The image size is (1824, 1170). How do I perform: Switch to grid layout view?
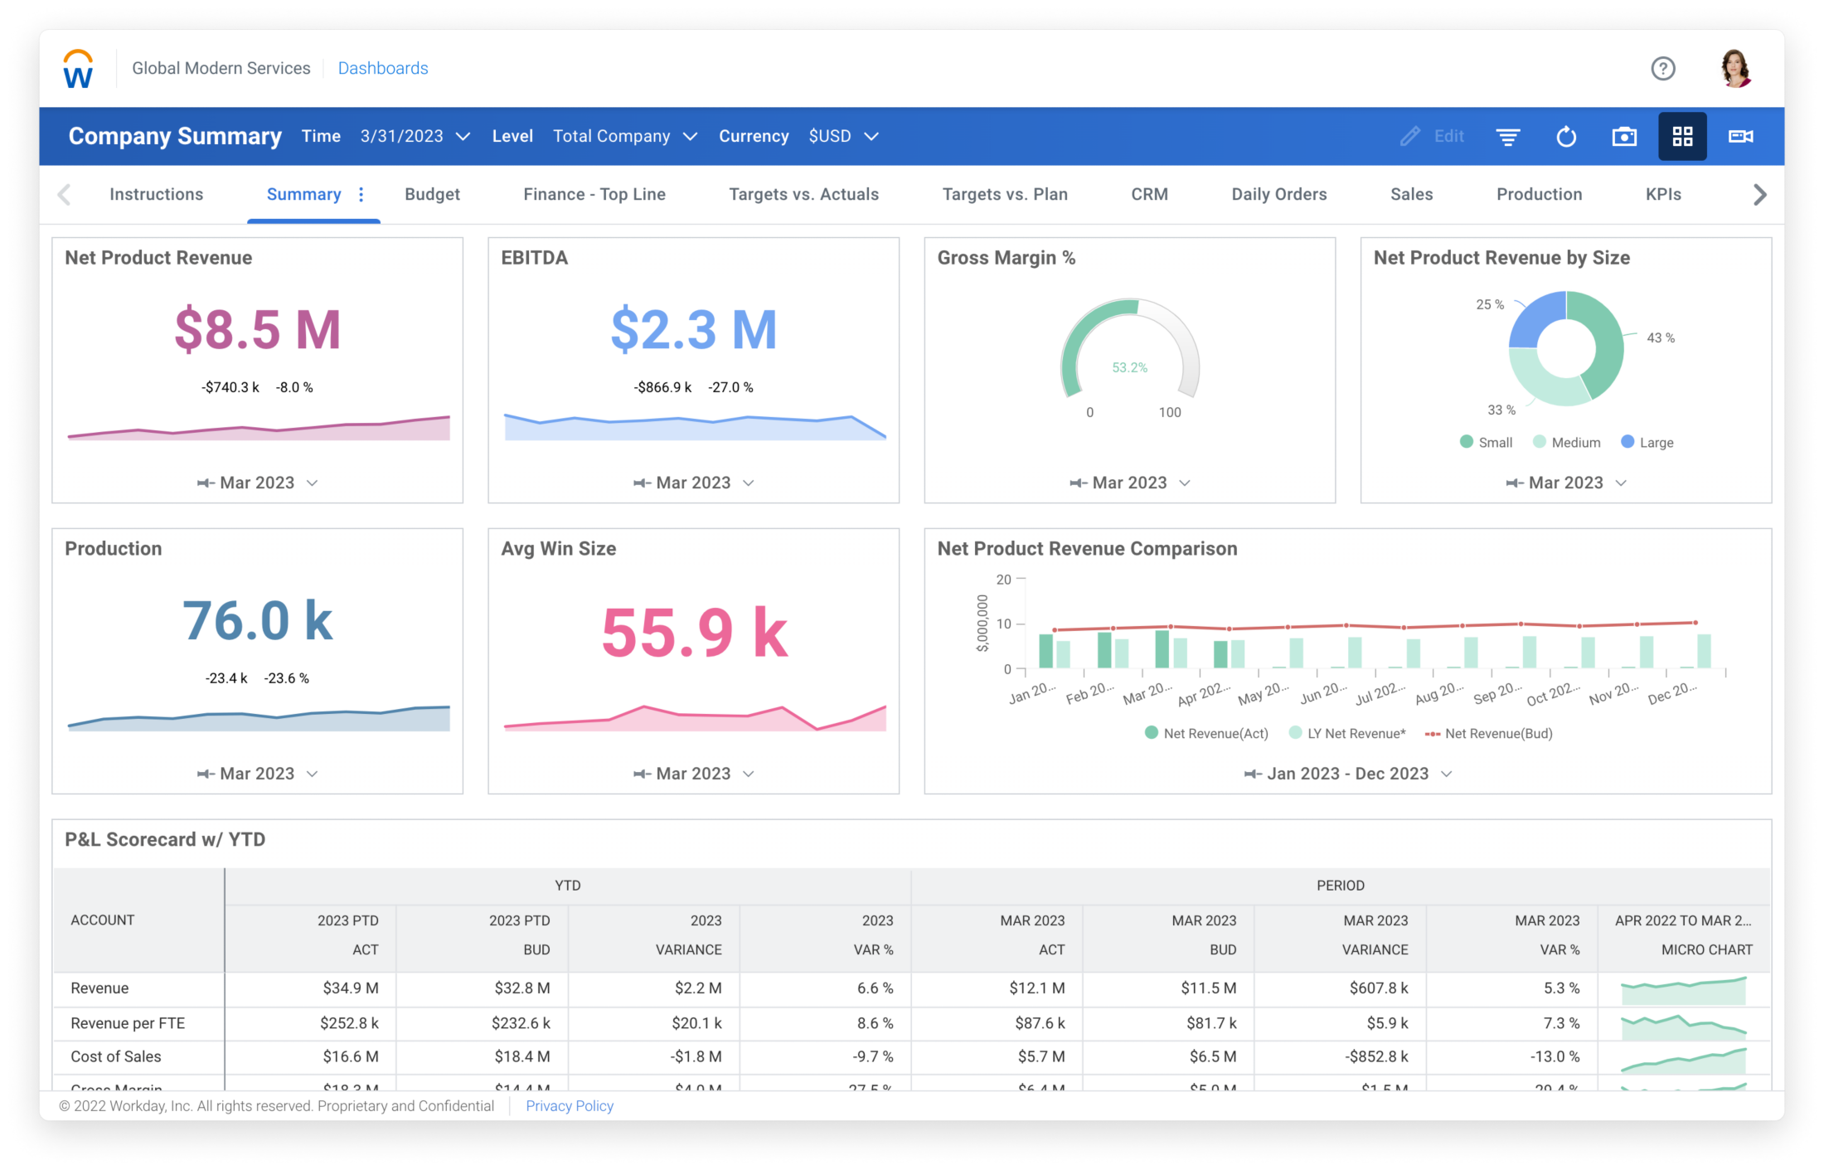[x=1682, y=136]
